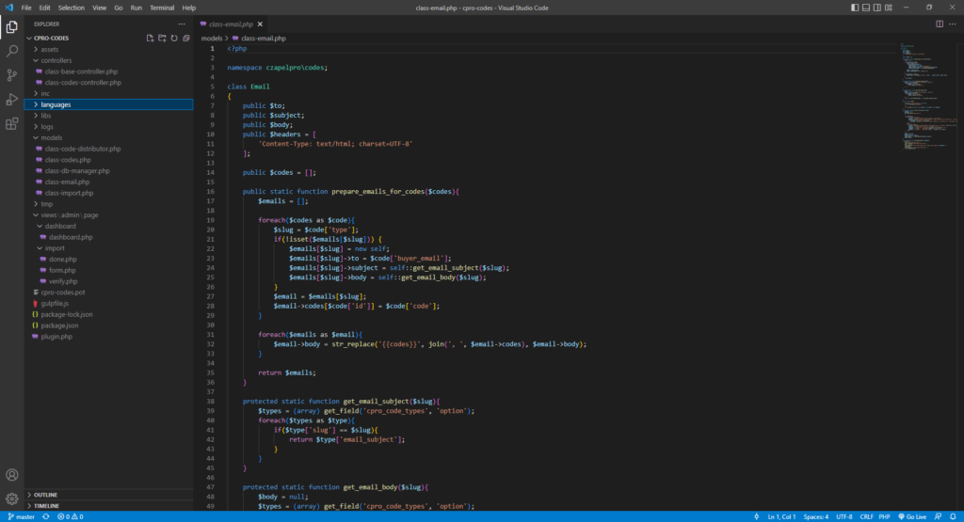Open Customize Layout icon
Screen dimensions: 964x522
889,8
